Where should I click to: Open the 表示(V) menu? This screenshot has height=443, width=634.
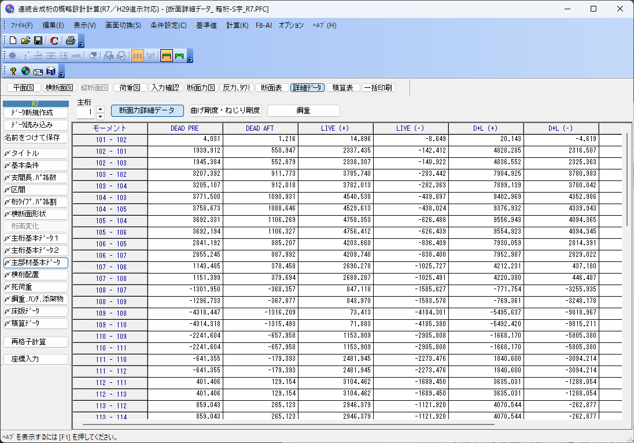84,25
